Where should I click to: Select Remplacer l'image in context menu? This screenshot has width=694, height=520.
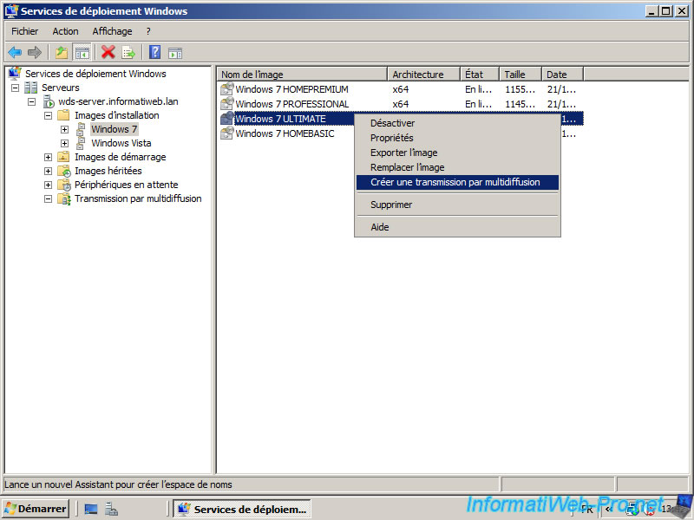[x=458, y=167]
